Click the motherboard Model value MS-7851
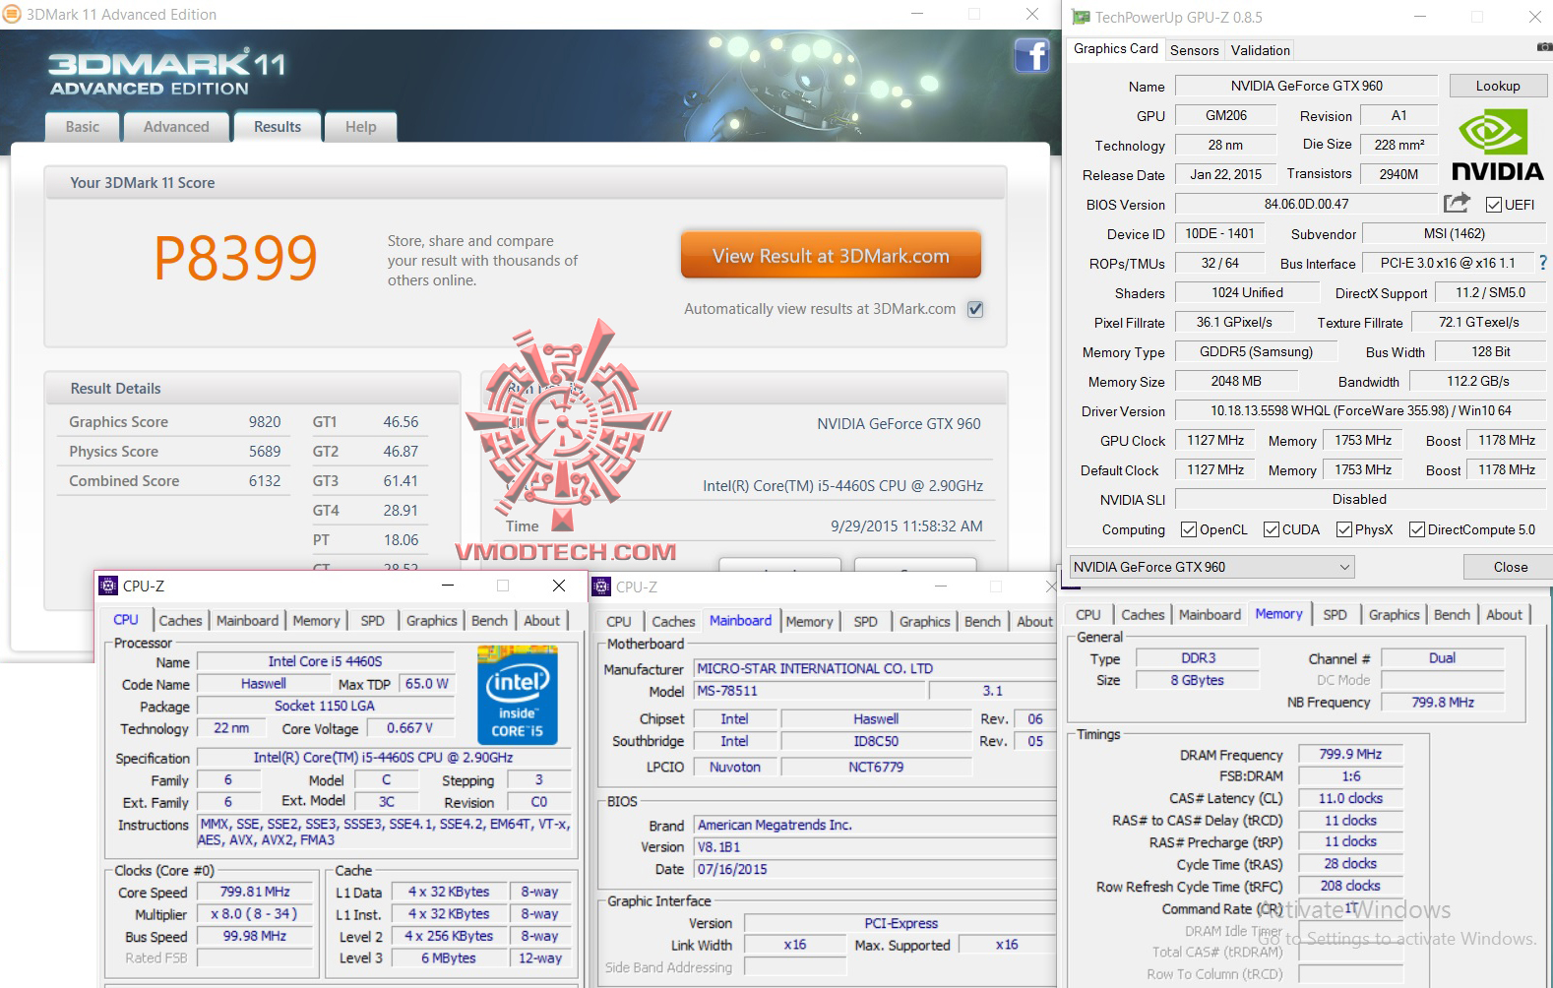The height and width of the screenshot is (988, 1553). click(810, 691)
